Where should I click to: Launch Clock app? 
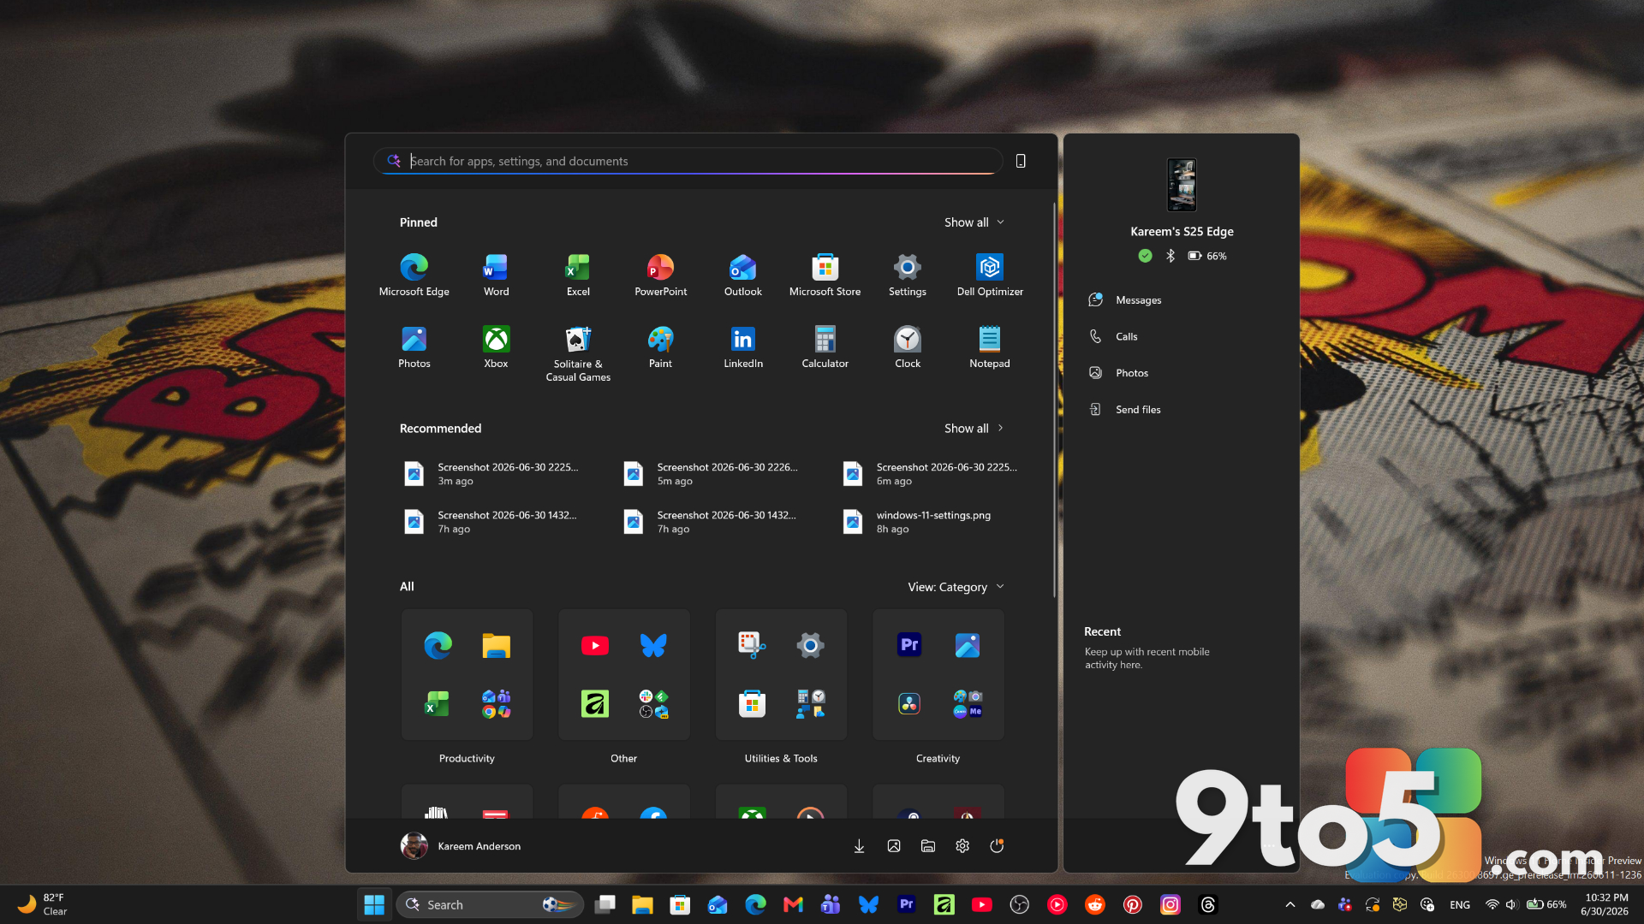tap(907, 347)
